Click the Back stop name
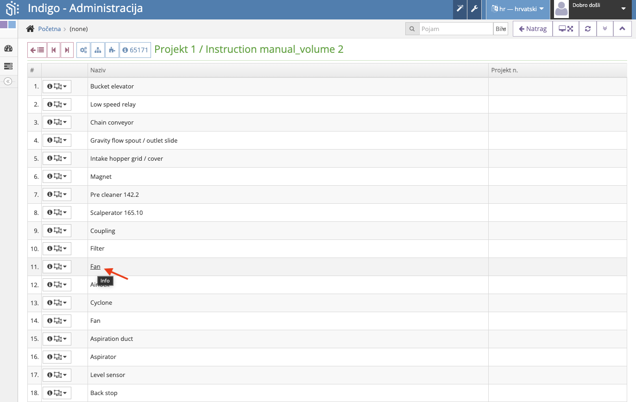Viewport: 636px width, 402px height. (x=104, y=393)
